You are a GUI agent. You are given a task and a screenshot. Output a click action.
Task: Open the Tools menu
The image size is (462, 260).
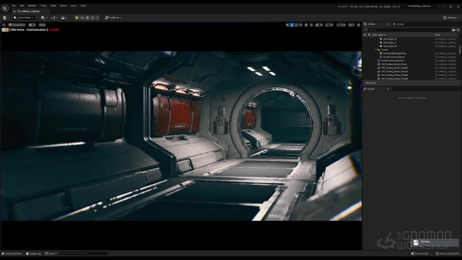pyautogui.click(x=44, y=6)
